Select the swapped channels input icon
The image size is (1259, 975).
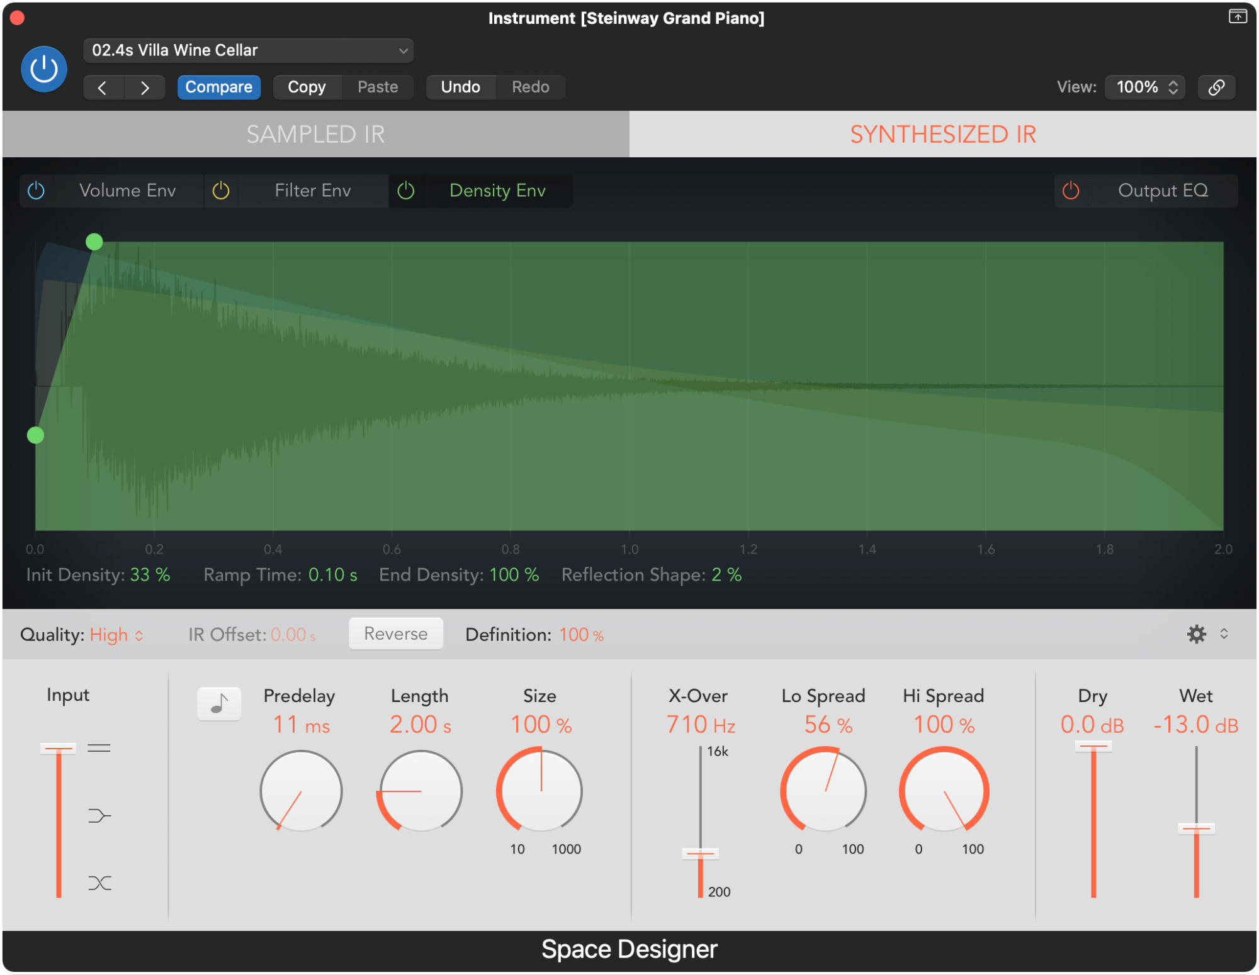point(99,883)
